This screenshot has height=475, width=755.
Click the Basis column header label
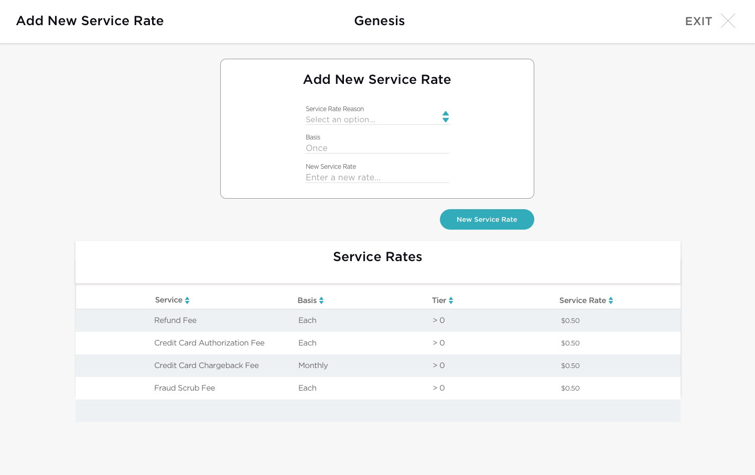(x=307, y=300)
